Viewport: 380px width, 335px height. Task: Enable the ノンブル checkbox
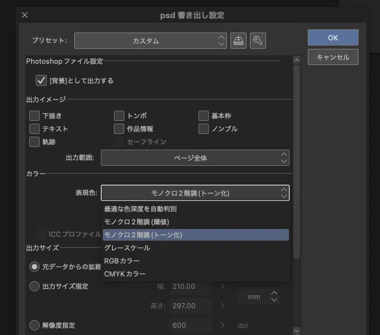pyautogui.click(x=204, y=129)
